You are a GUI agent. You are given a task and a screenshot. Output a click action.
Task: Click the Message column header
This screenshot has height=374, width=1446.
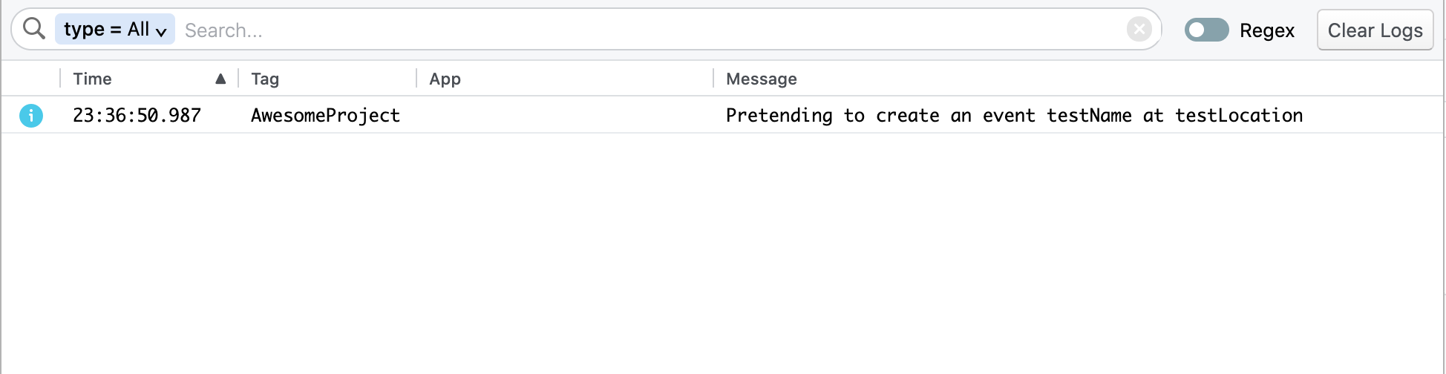761,79
